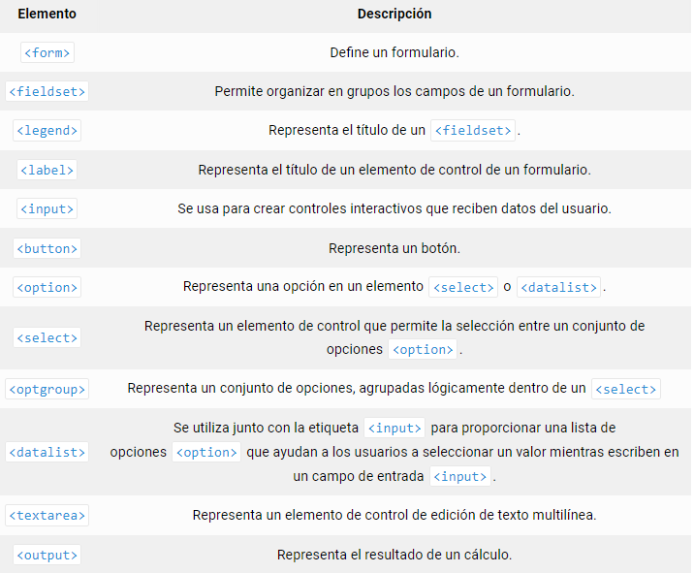Click the Descripción column header

click(x=394, y=15)
